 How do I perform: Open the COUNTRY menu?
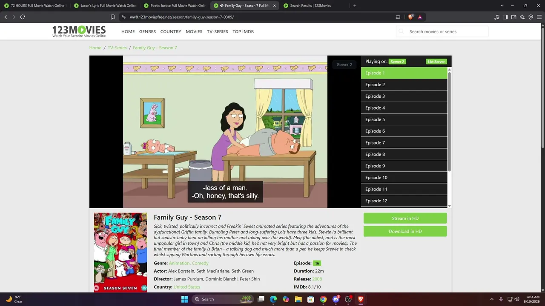pos(171,31)
